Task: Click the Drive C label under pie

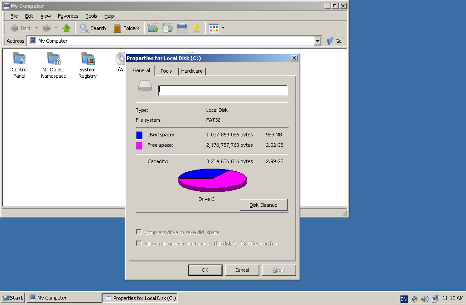Action: [207, 199]
